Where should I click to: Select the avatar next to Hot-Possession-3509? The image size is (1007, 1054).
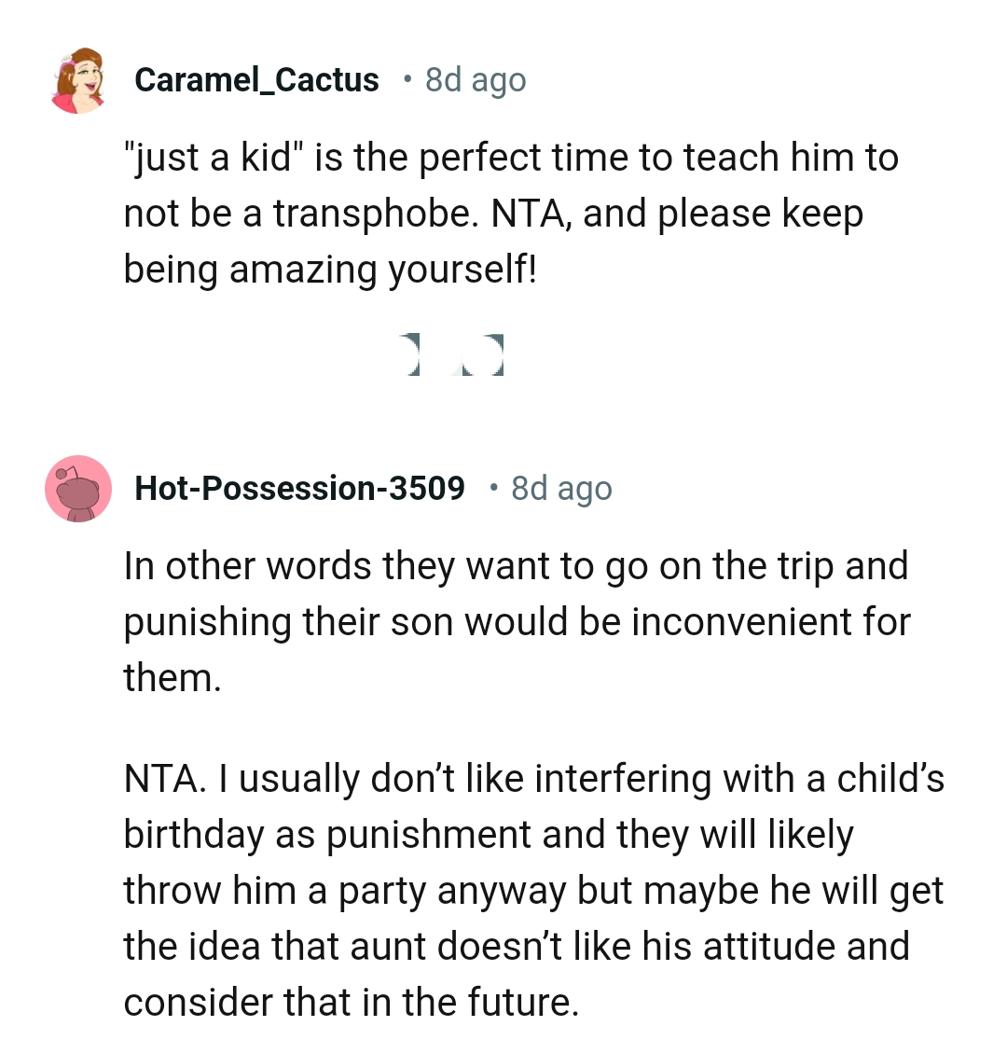coord(78,488)
